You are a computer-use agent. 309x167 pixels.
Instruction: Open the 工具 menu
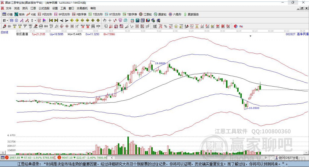click(x=63, y=8)
